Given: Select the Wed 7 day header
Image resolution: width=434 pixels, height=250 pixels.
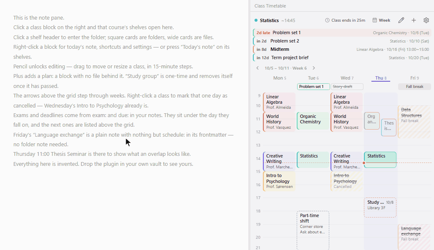Looking at the screenshot, I should (x=347, y=78).
